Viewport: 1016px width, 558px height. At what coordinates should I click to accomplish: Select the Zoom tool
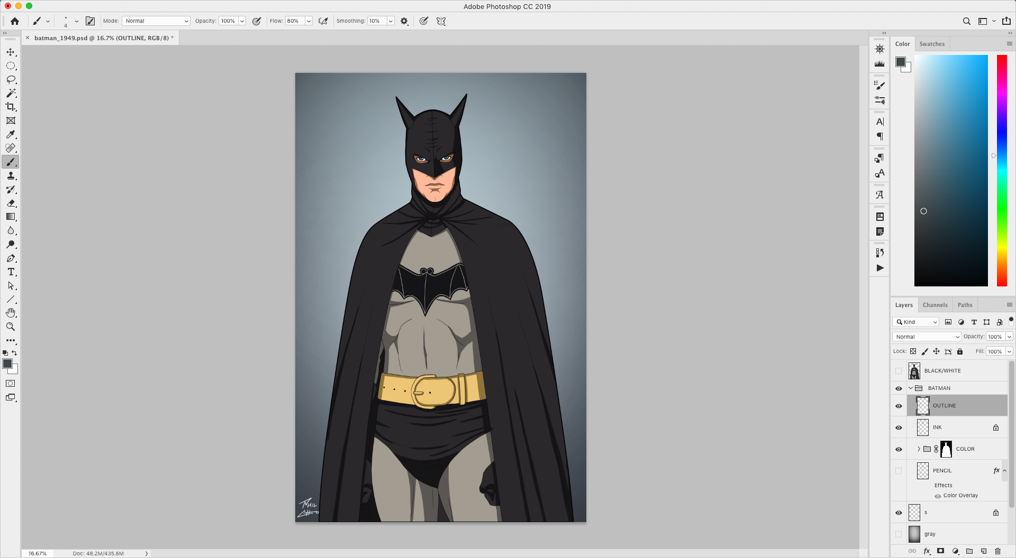[x=11, y=327]
